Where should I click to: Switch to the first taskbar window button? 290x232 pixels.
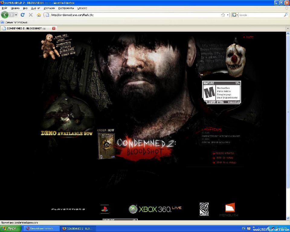[41, 228]
